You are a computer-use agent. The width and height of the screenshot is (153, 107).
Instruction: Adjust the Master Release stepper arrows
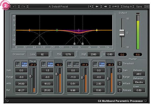[120, 90]
